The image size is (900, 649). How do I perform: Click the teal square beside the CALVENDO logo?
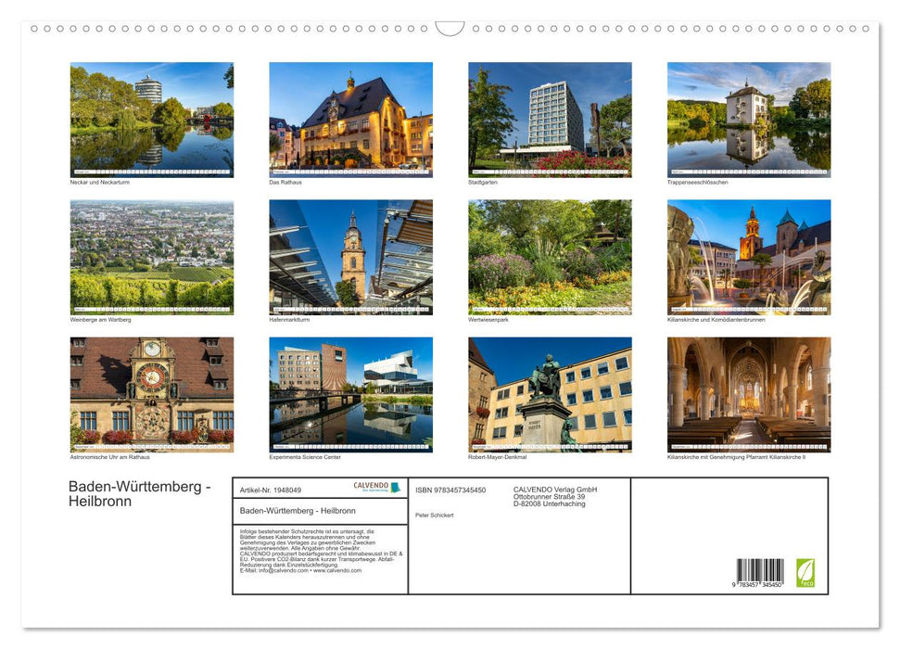tap(398, 488)
